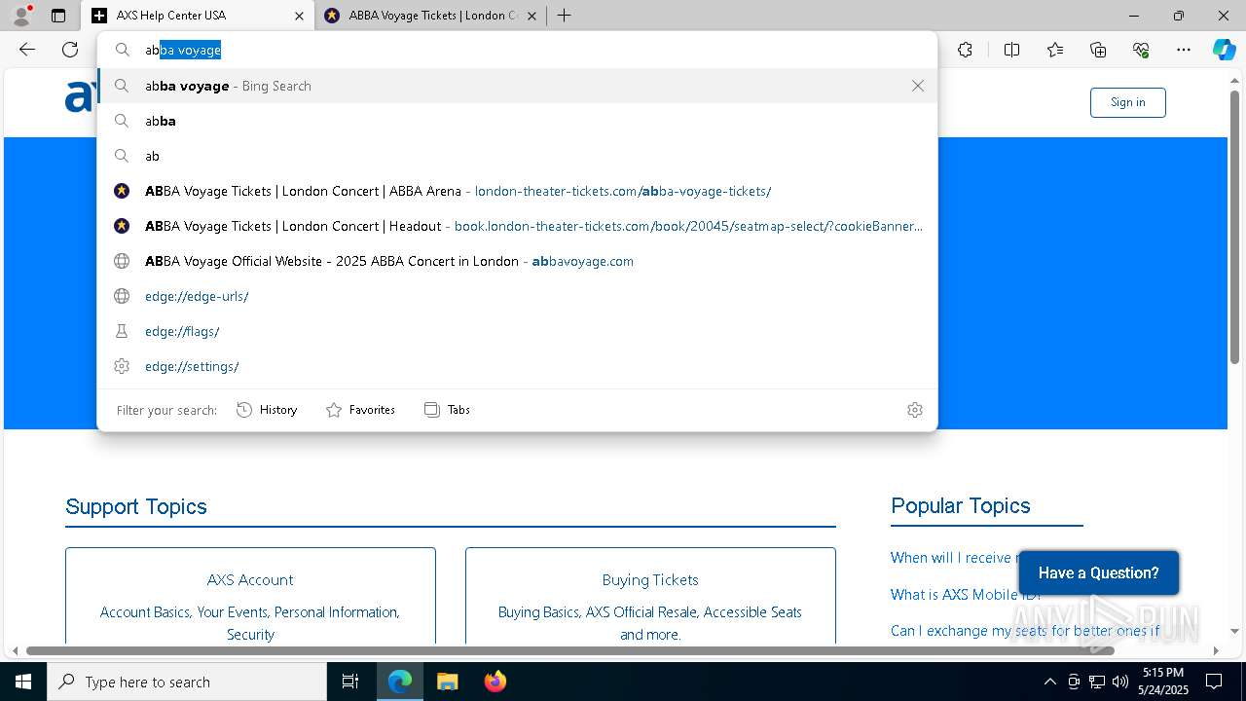This screenshot has width=1246, height=701.
Task: Open the Headout seatmap-select history suggestion
Action: pyautogui.click(x=517, y=226)
